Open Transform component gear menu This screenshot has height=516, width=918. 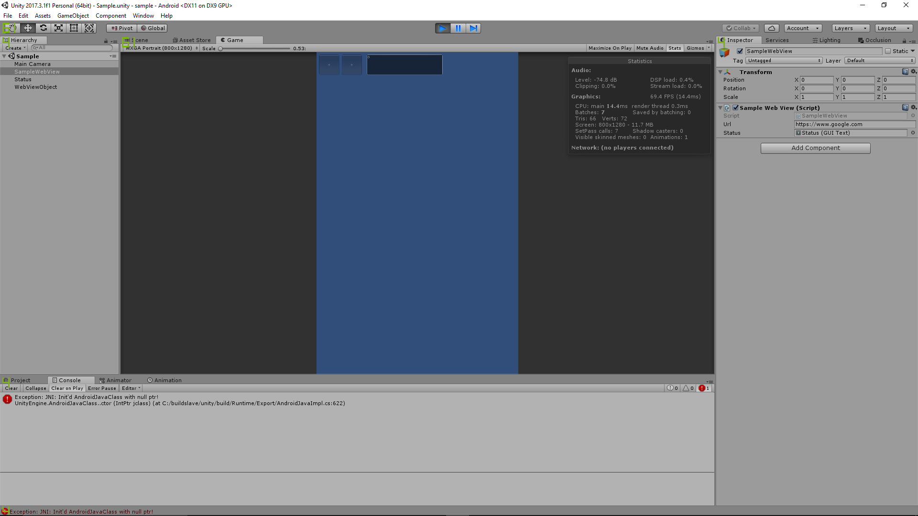[913, 72]
